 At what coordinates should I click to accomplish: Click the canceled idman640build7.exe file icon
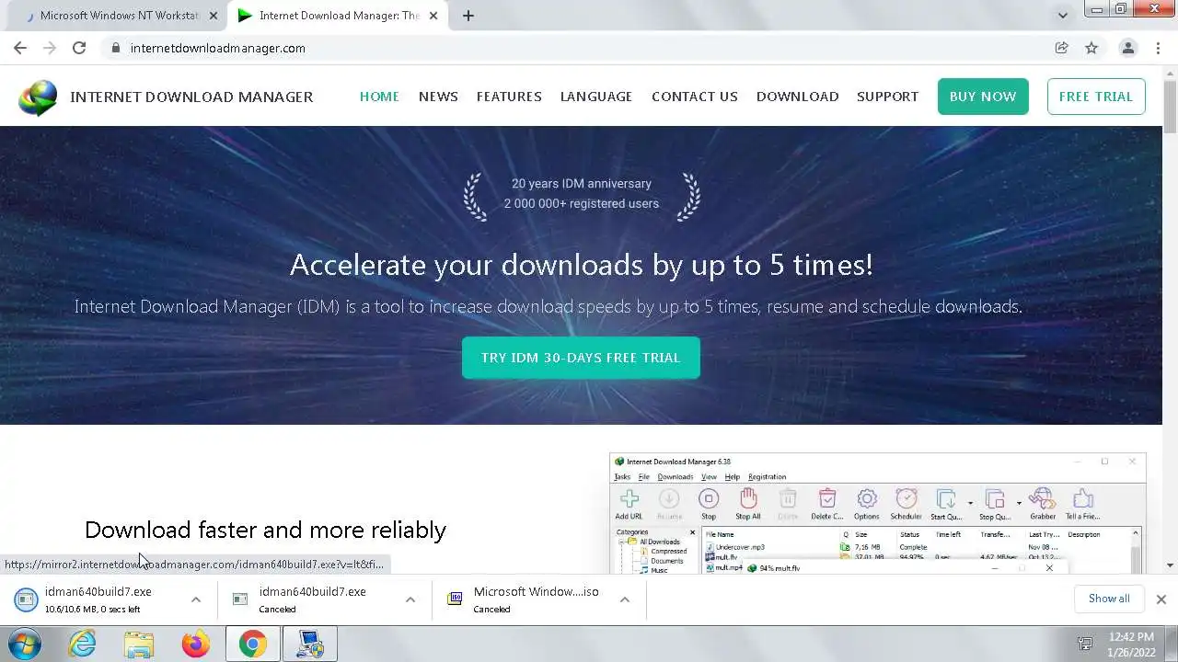(x=240, y=599)
